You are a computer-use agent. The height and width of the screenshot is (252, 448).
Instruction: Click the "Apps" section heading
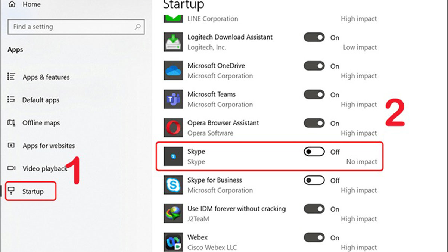(x=15, y=50)
